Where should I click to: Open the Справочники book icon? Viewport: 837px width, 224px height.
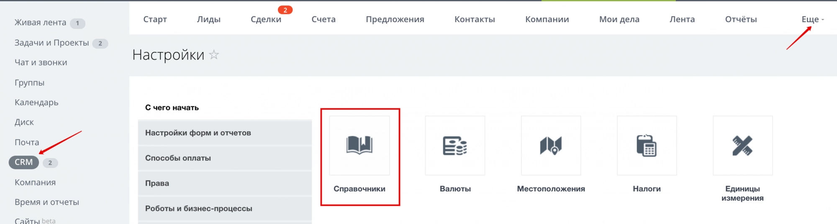(x=359, y=146)
